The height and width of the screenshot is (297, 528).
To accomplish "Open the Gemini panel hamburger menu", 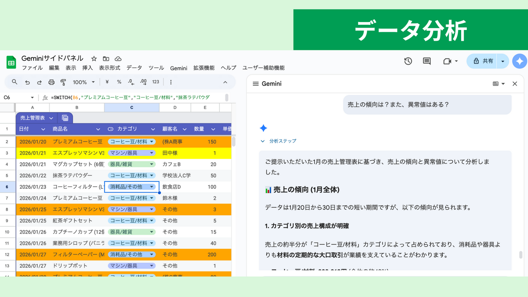I will (256, 84).
